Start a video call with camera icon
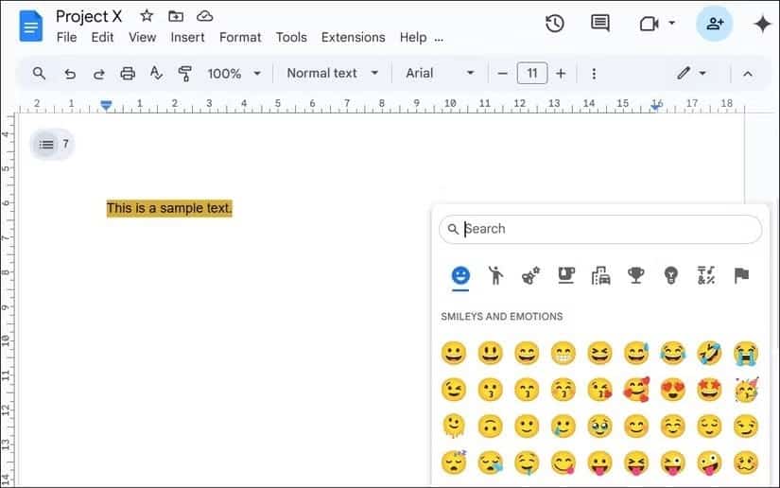The width and height of the screenshot is (780, 488). pos(650,24)
